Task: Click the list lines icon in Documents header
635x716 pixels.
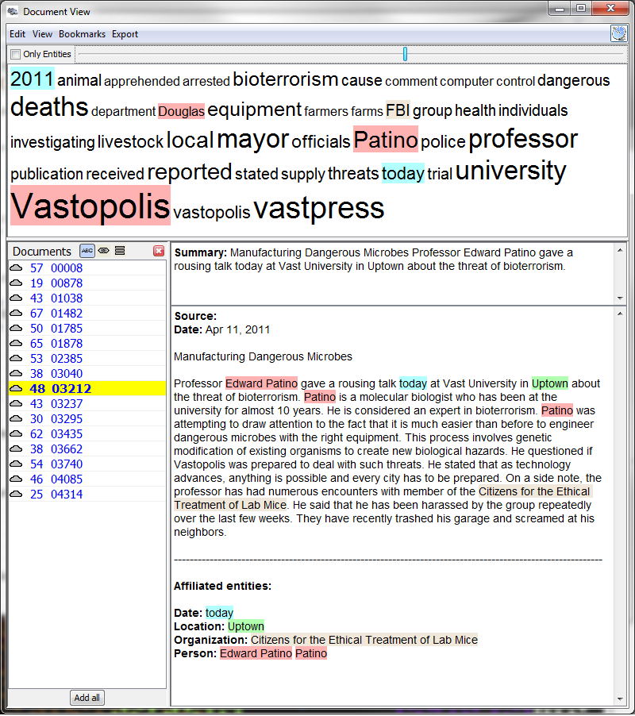Action: click(120, 251)
